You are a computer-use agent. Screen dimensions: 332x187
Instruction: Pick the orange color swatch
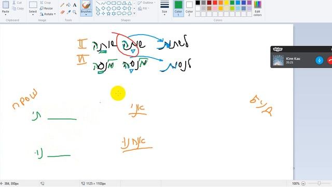click(220, 3)
